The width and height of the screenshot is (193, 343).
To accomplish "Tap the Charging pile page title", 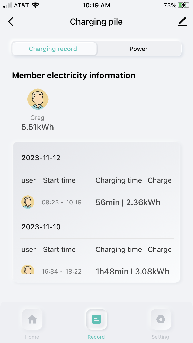I will tap(96, 22).
